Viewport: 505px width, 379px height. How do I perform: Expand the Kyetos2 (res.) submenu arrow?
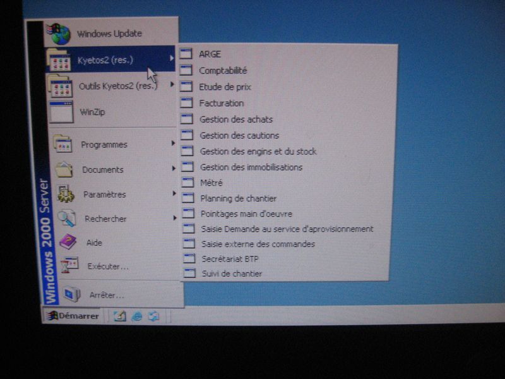pyautogui.click(x=172, y=58)
